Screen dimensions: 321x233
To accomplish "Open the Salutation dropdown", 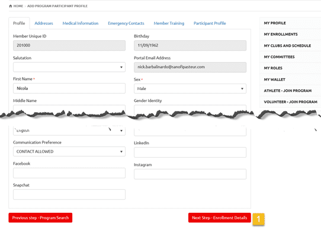I will (69, 67).
